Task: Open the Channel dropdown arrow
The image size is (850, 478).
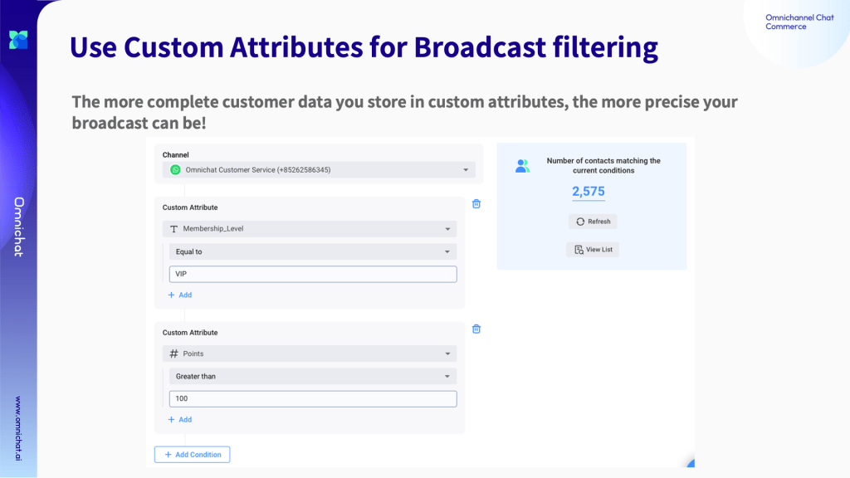Action: click(466, 170)
